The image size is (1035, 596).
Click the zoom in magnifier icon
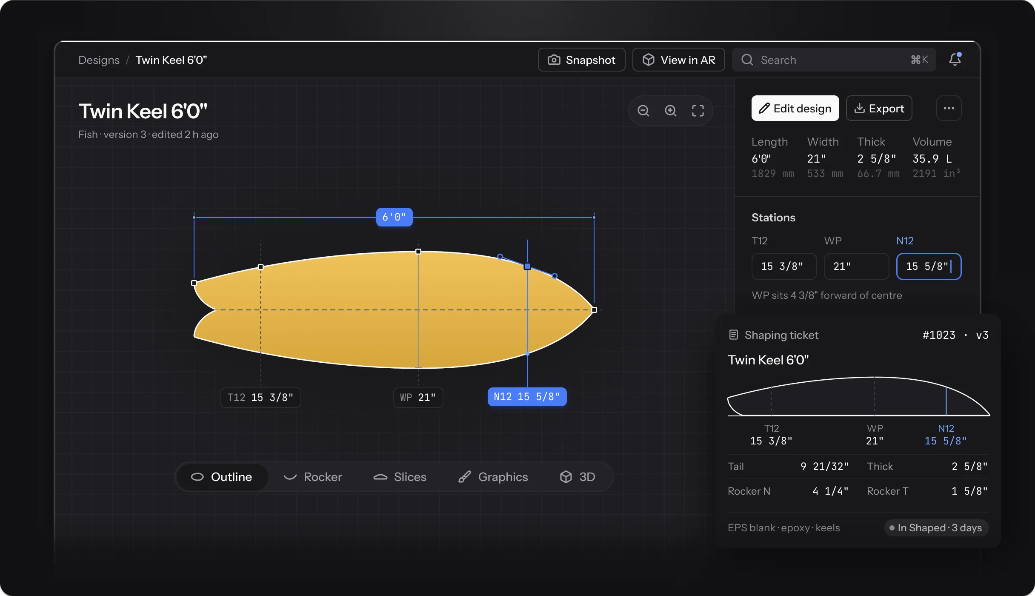(671, 111)
